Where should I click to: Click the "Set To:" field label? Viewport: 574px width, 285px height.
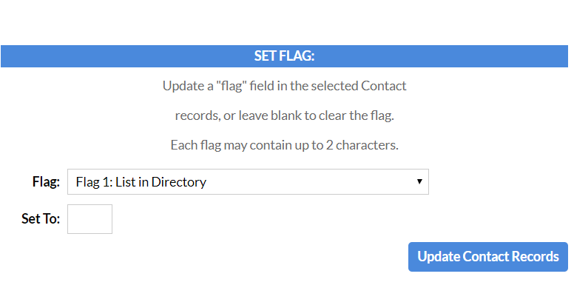click(x=41, y=219)
